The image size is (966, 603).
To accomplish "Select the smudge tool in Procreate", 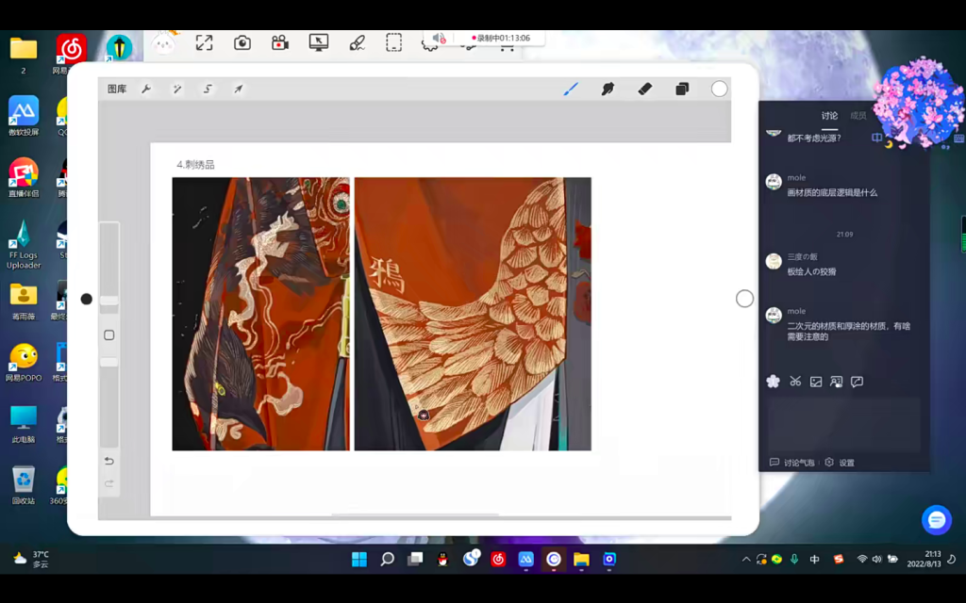I will tap(608, 89).
